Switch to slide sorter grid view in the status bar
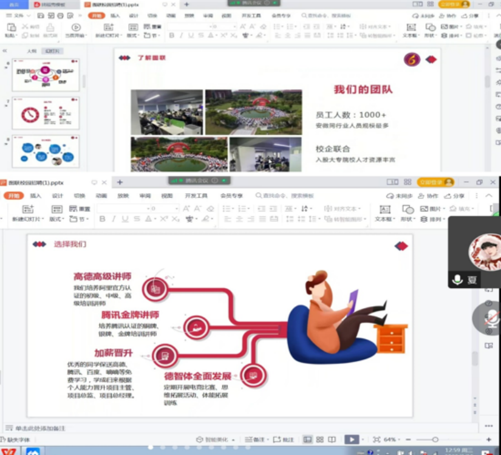Viewport: 501px width, 455px height. click(x=319, y=440)
